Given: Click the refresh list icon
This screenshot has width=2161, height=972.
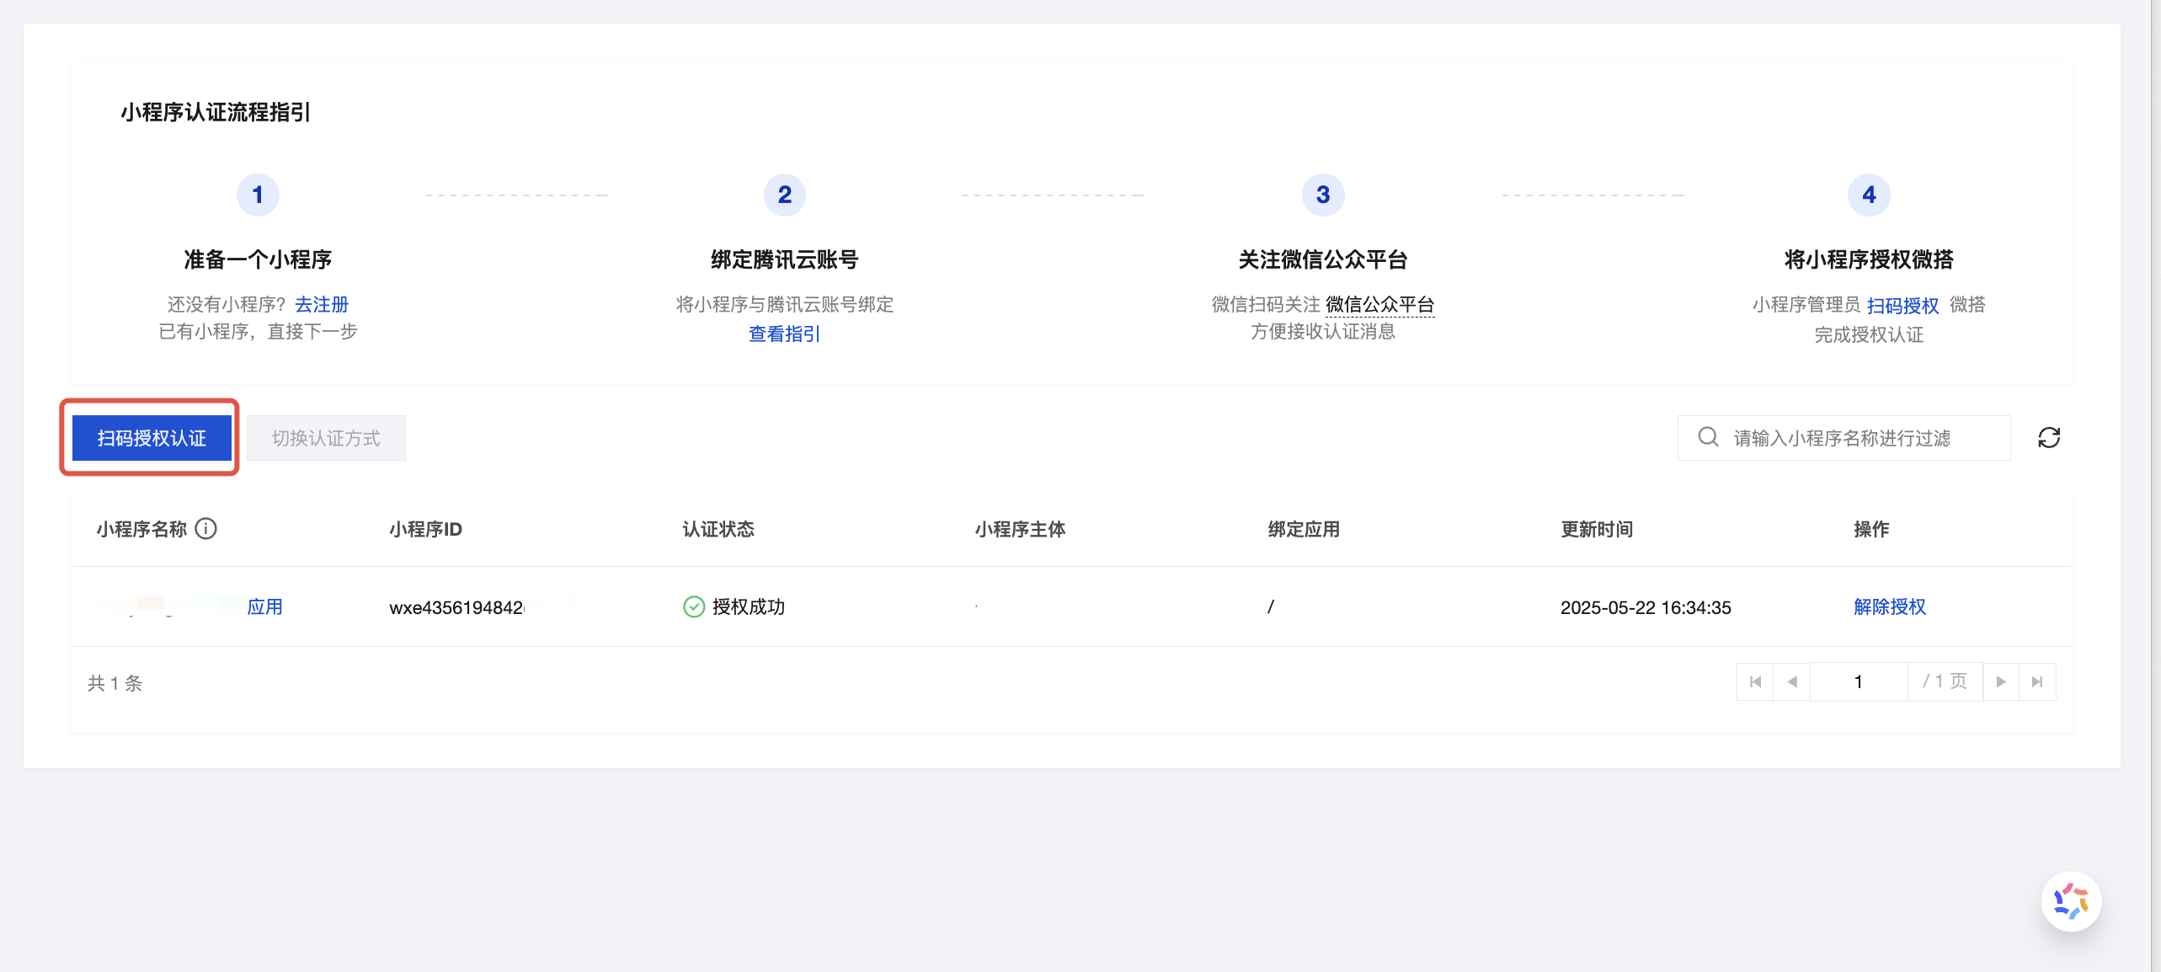Looking at the screenshot, I should 2049,438.
